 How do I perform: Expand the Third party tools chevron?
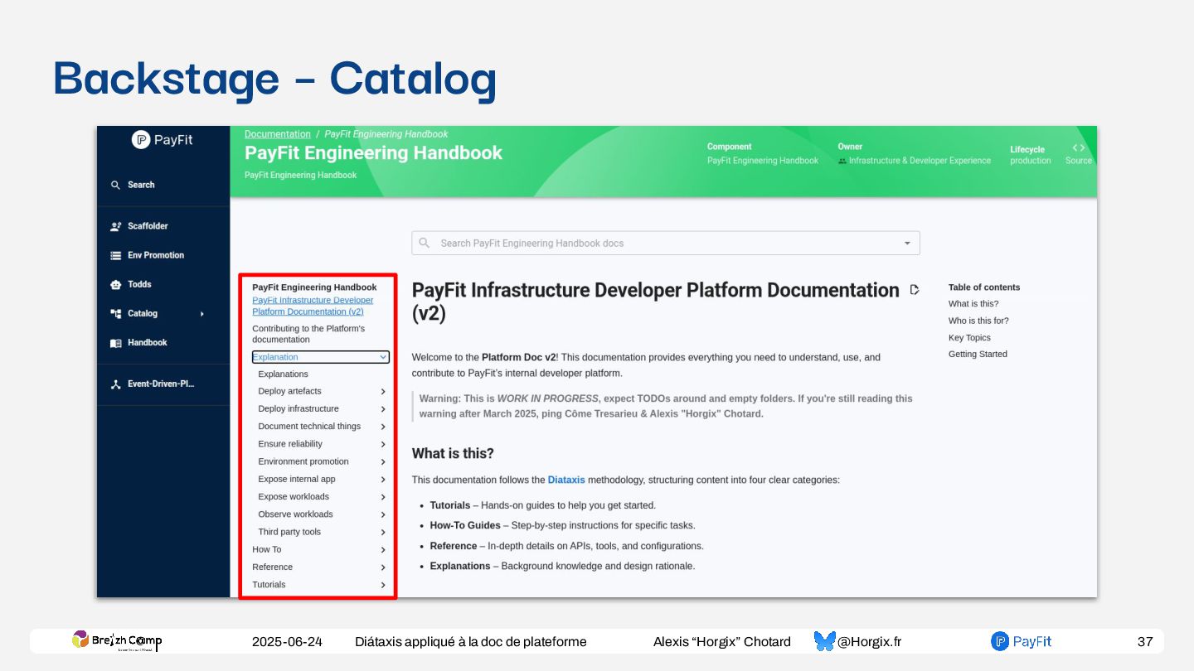(383, 533)
